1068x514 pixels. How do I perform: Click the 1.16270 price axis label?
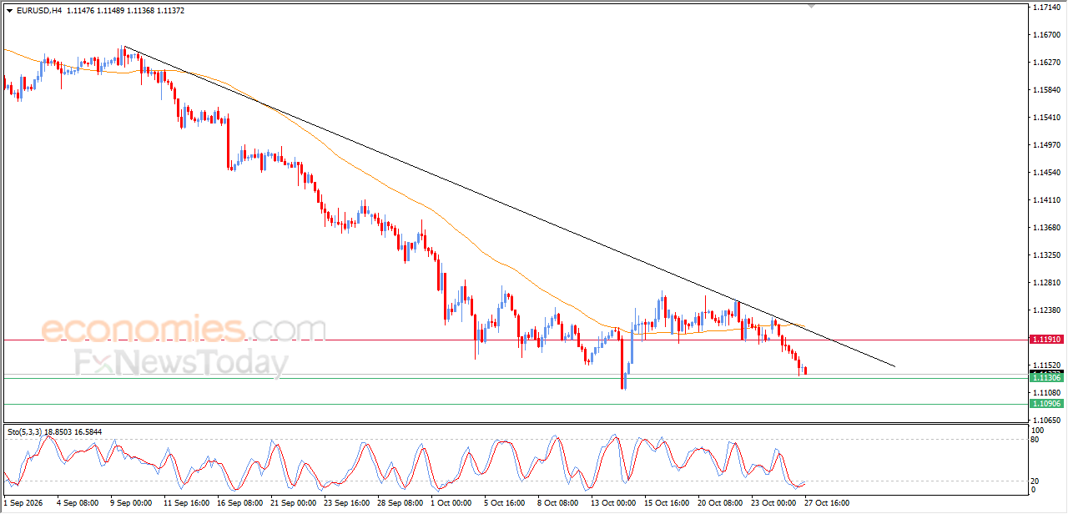coord(1046,63)
